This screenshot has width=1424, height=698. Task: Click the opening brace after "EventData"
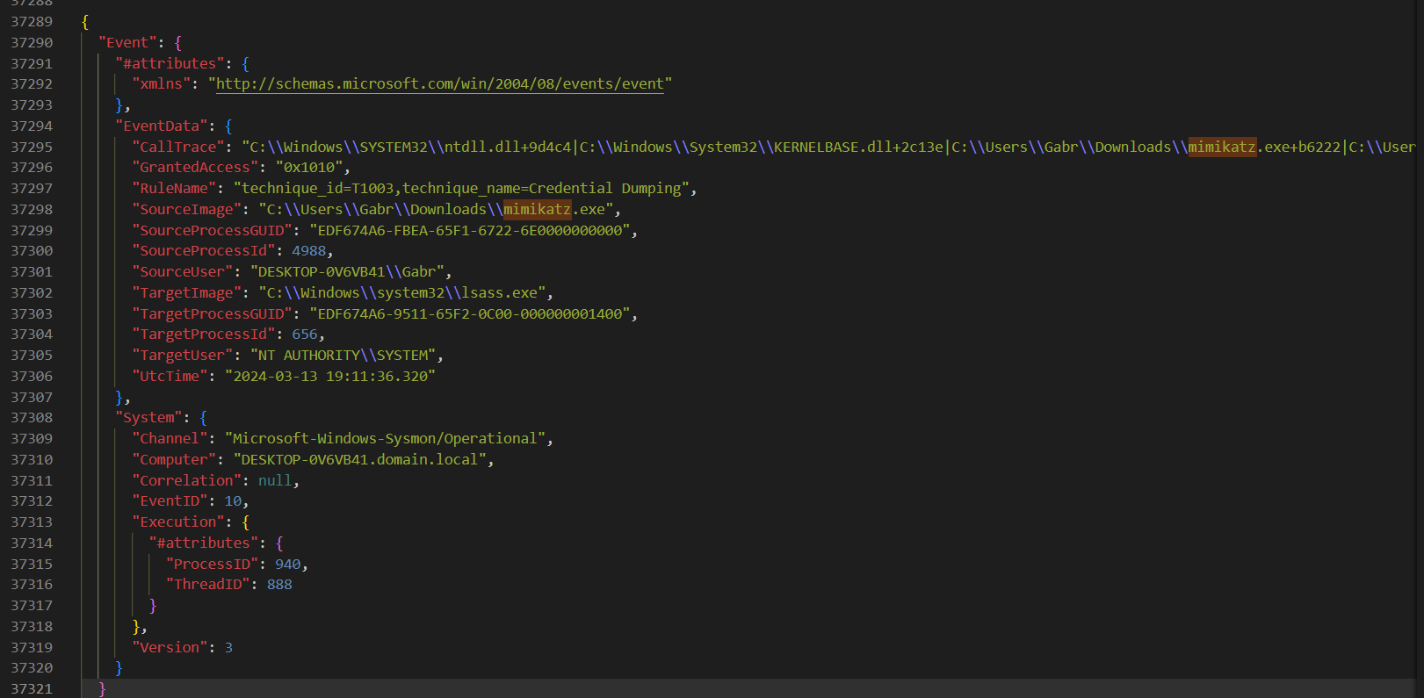click(228, 126)
